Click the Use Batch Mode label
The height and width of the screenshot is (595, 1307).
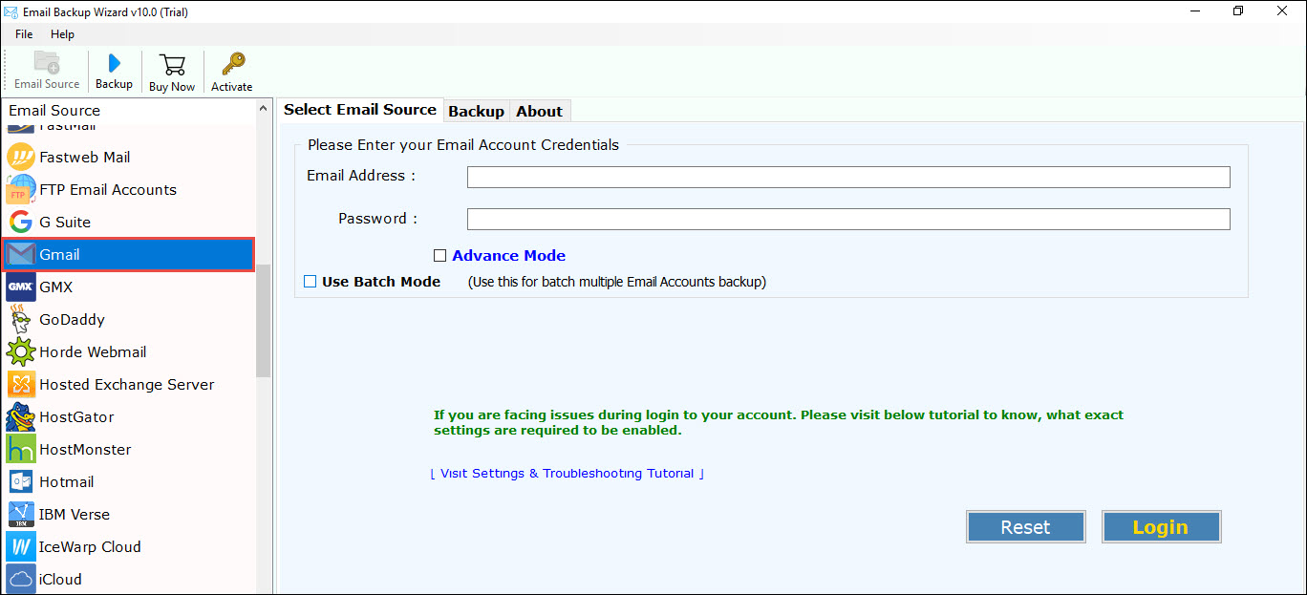(x=381, y=282)
